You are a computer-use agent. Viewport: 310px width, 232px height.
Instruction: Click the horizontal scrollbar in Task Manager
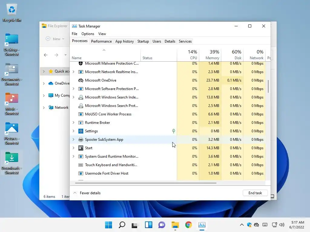pos(146,183)
